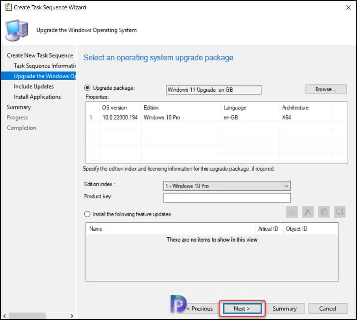The width and height of the screenshot is (357, 320).
Task: Go back with the Previous button
Action: pyautogui.click(x=199, y=309)
